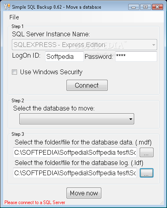Click the red connect status message
Screen dimensions: 167x208
(35, 202)
